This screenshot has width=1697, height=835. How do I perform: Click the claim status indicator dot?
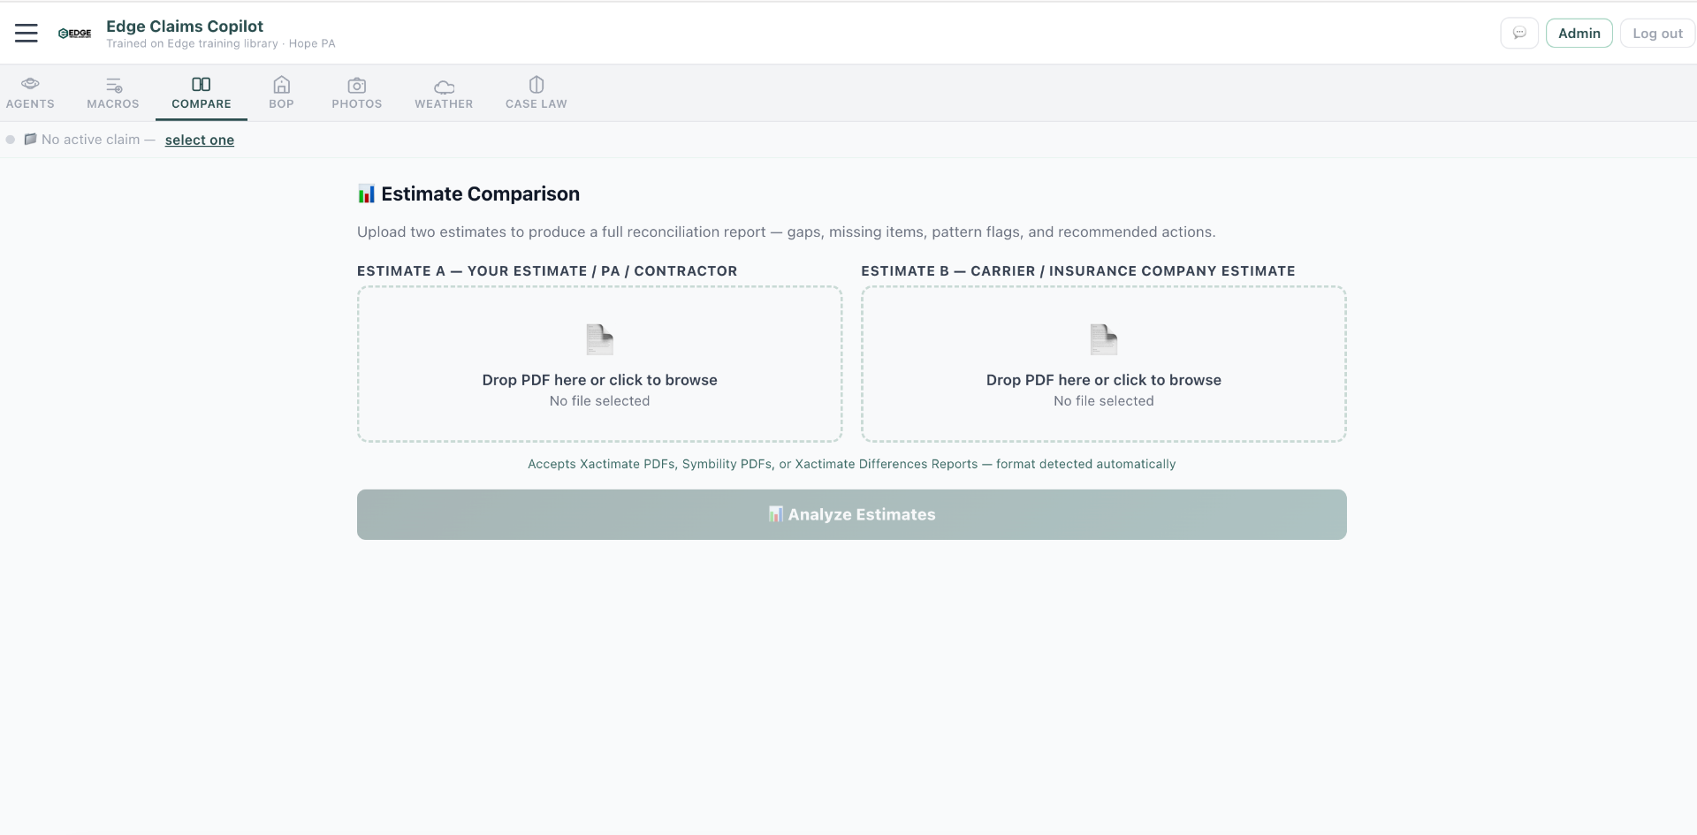tap(10, 140)
